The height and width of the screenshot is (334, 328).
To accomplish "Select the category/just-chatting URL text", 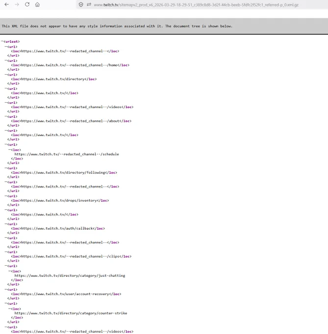I will [70, 276].
